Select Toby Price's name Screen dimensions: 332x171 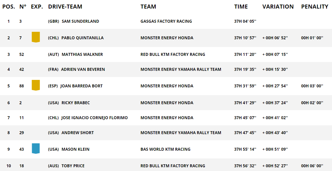(x=73, y=166)
